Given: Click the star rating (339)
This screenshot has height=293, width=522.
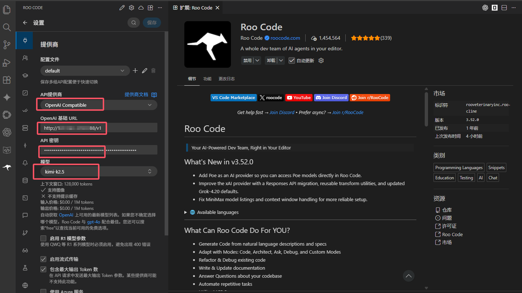Looking at the screenshot, I should click(371, 38).
